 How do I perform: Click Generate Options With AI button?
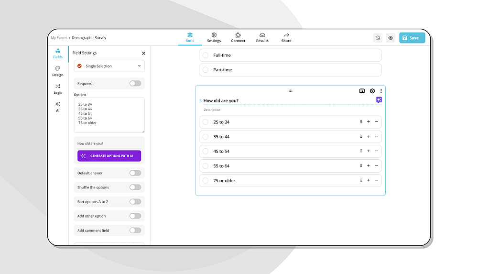click(x=109, y=155)
